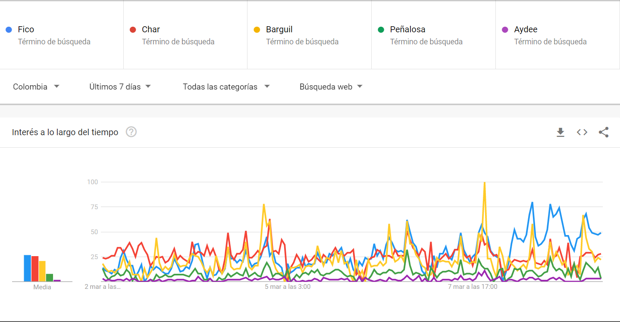Click the Peñalosa search term
This screenshot has width=620, height=322.
pyautogui.click(x=407, y=30)
